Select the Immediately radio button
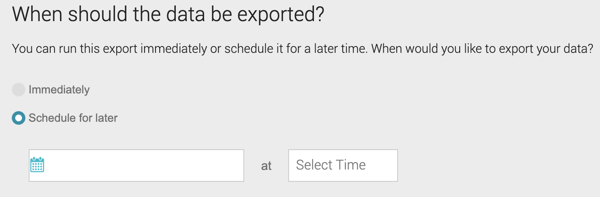 click(19, 90)
